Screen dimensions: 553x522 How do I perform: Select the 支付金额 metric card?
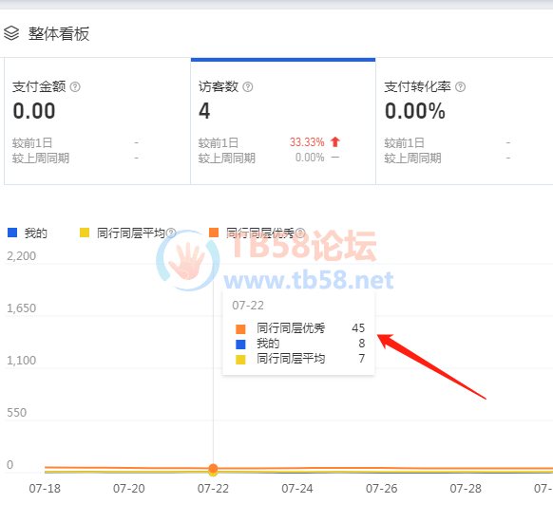tap(97, 121)
